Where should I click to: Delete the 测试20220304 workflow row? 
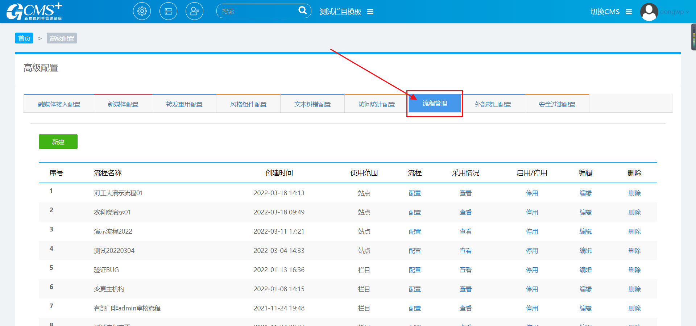point(634,251)
